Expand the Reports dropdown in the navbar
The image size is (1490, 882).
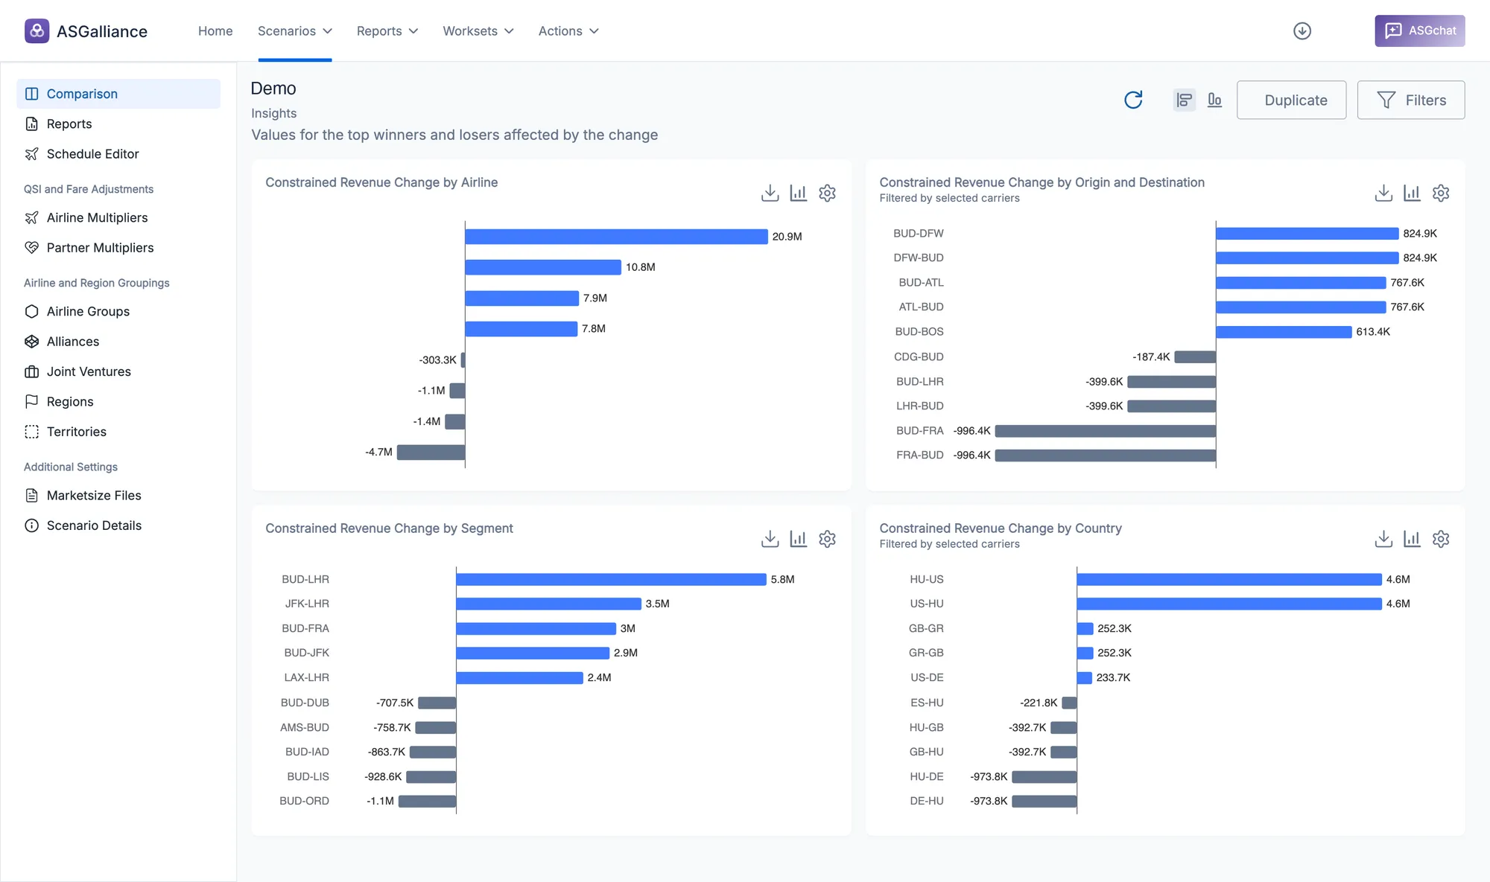[x=387, y=31]
